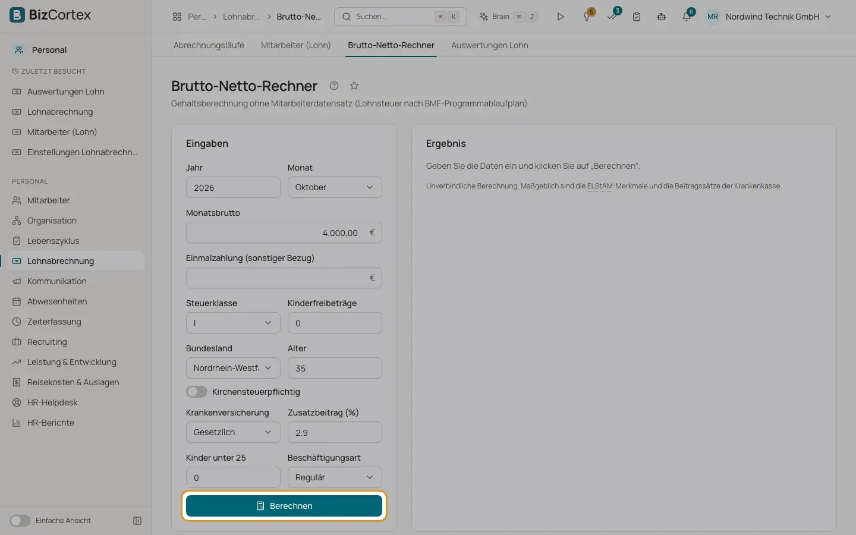Open the lightbulb tips icon with badge 5

point(587,17)
